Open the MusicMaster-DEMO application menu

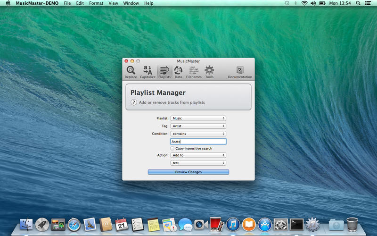click(x=37, y=3)
